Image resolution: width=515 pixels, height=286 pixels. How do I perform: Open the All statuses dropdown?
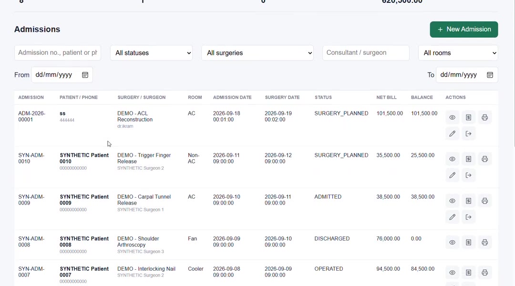point(152,53)
